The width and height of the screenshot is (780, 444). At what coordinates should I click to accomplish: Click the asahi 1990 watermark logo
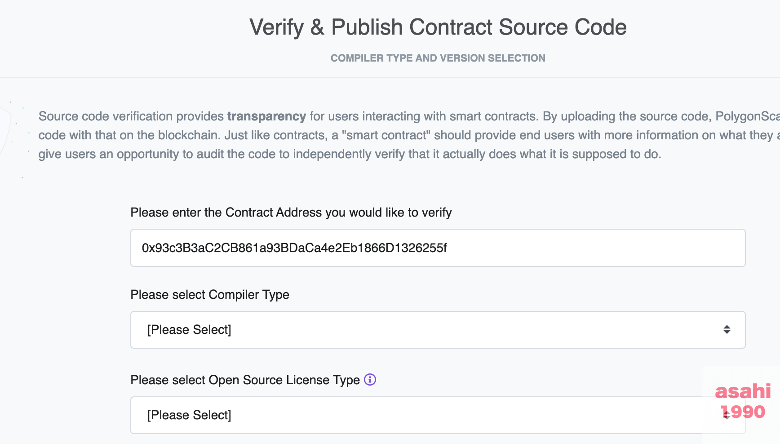tap(742, 401)
